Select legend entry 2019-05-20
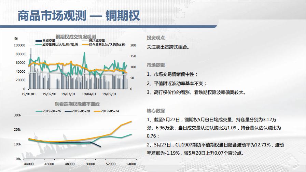The height and width of the screenshot is (172, 306). click(77, 111)
